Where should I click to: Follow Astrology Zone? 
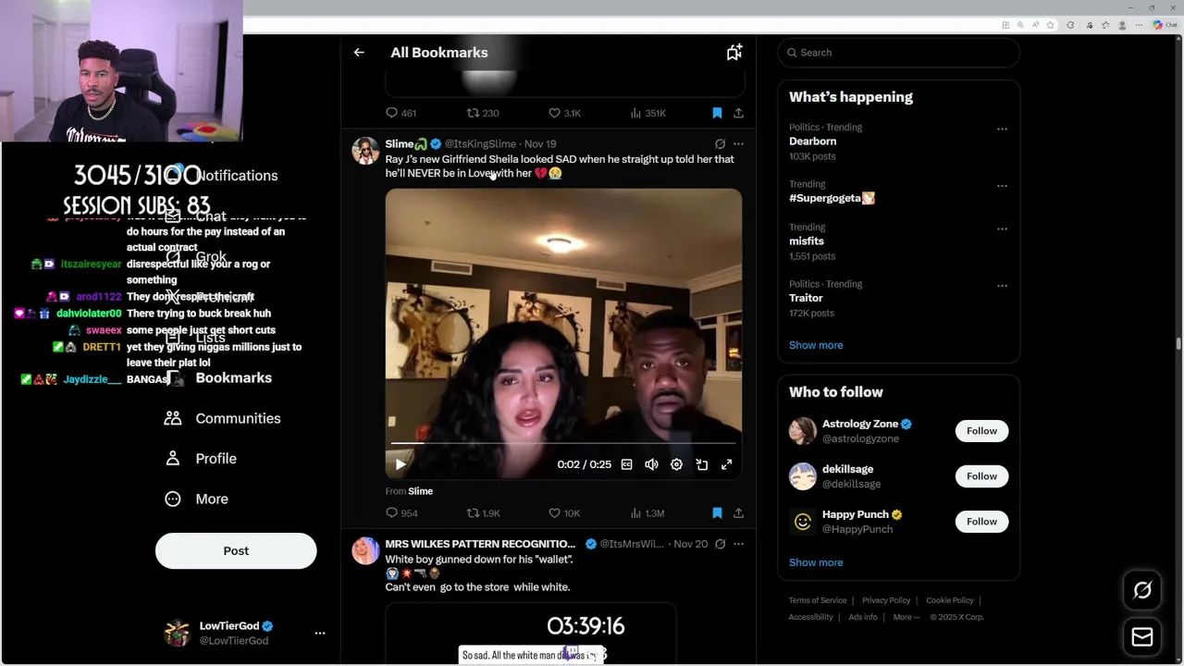click(x=981, y=431)
